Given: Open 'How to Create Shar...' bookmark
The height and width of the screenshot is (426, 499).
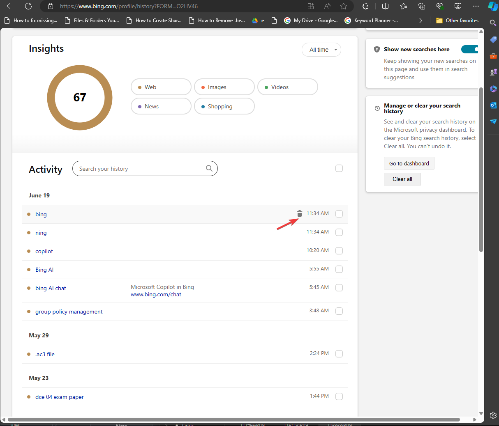Looking at the screenshot, I should [x=154, y=20].
